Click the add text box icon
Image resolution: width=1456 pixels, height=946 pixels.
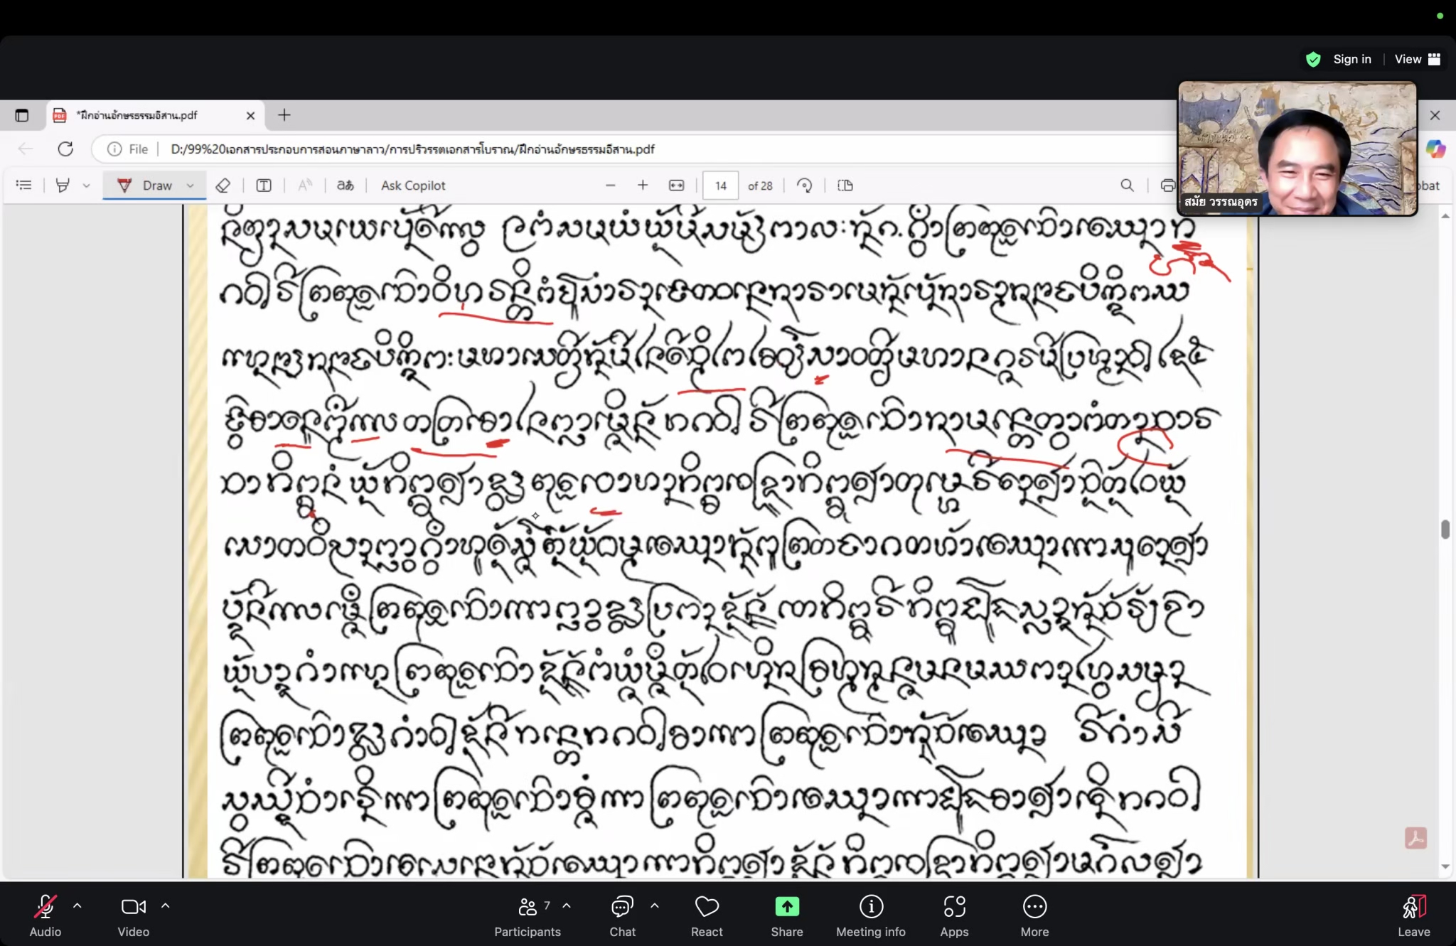[264, 186]
